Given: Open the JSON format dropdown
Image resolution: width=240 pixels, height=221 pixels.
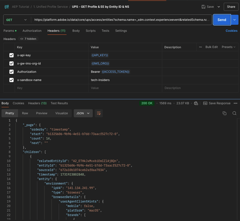Looking at the screenshot, I should coord(83,113).
